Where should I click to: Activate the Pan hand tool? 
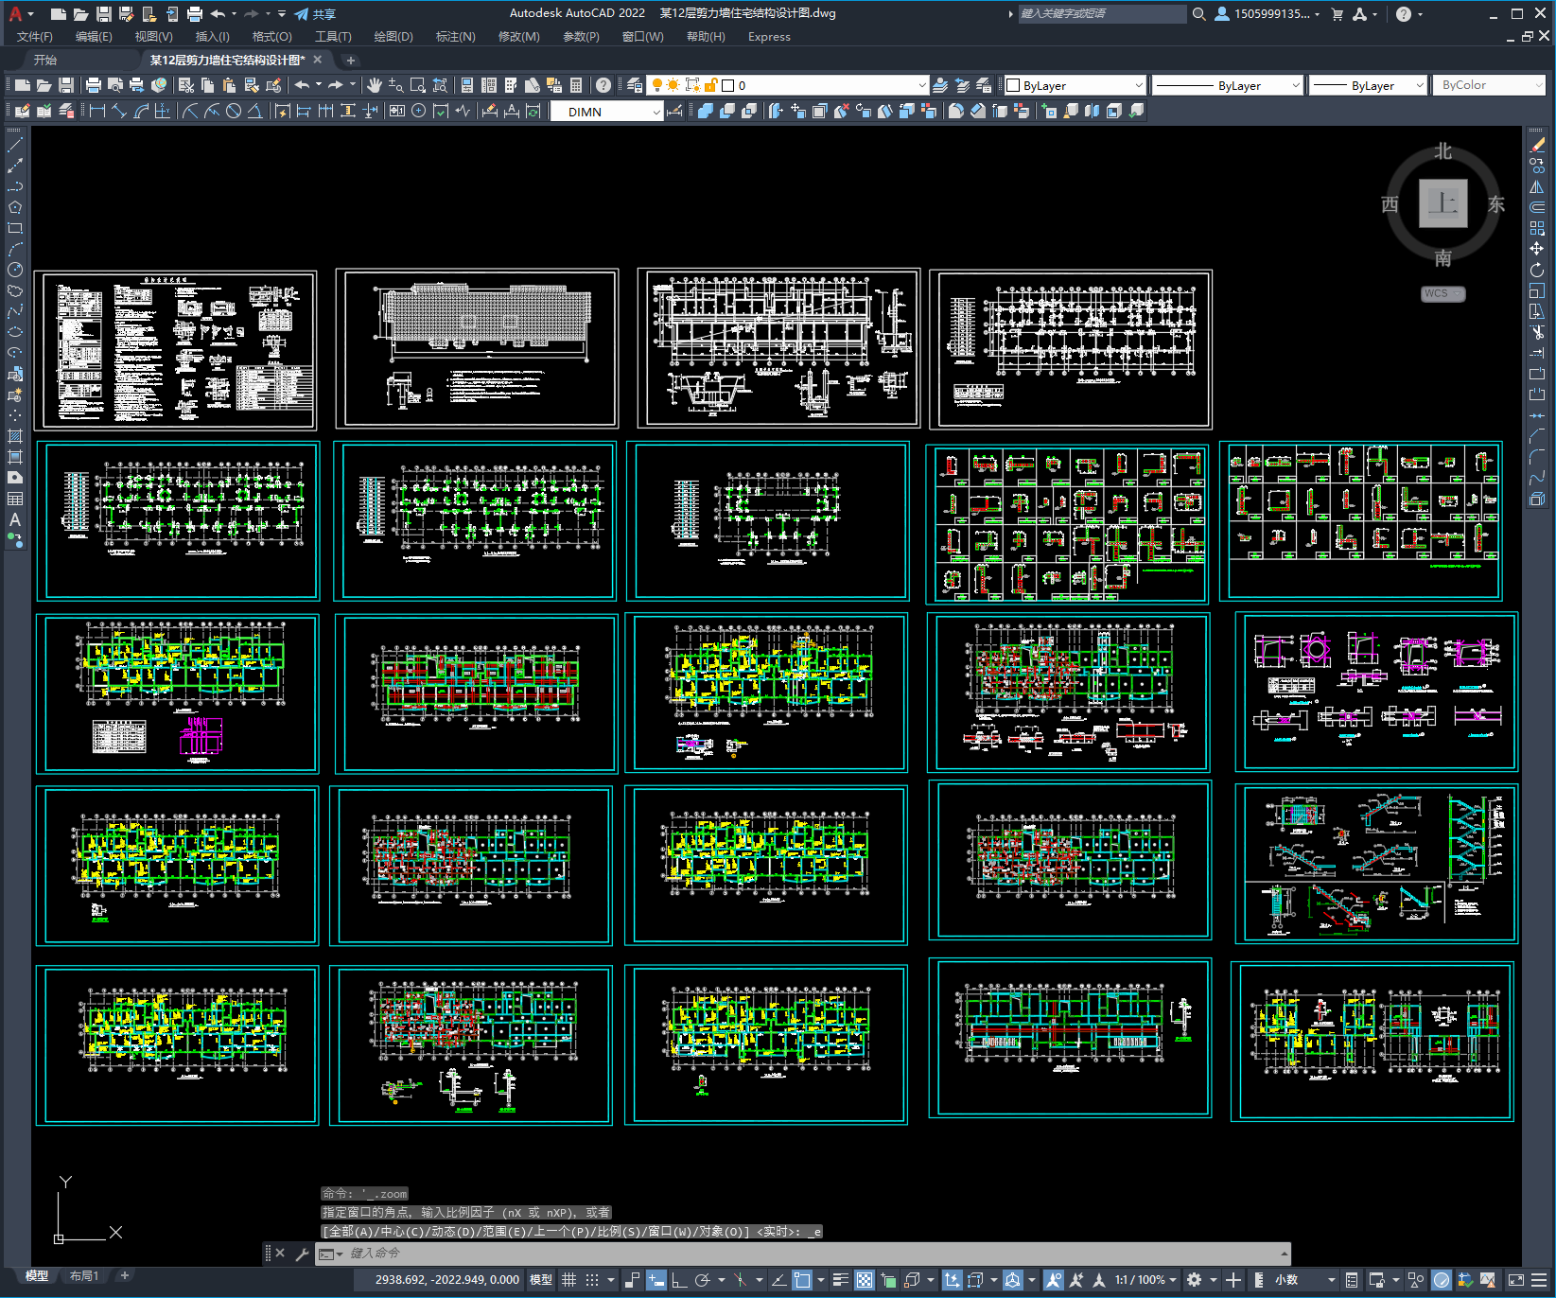click(x=375, y=85)
